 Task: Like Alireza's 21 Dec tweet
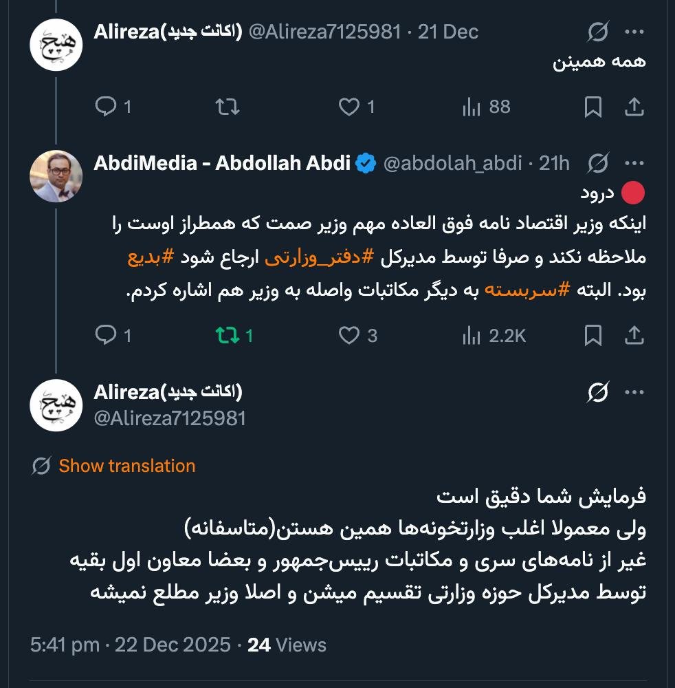tap(350, 107)
